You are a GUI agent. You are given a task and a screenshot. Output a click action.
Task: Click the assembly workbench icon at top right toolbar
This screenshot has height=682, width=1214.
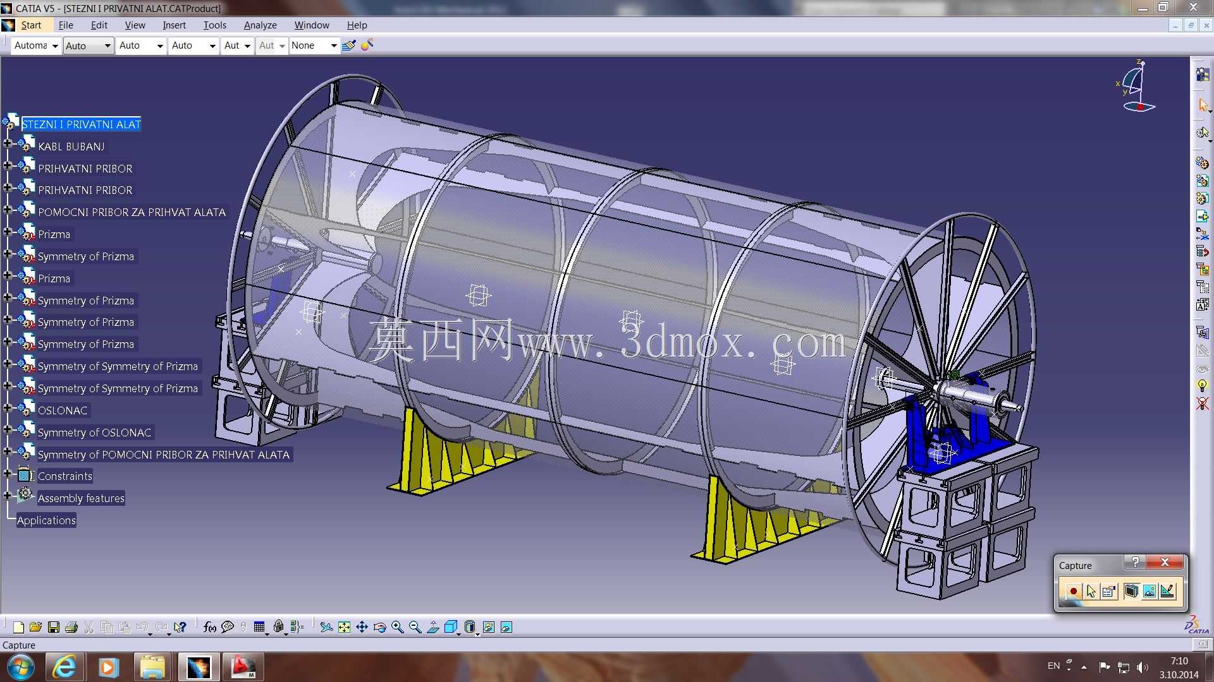[1203, 75]
